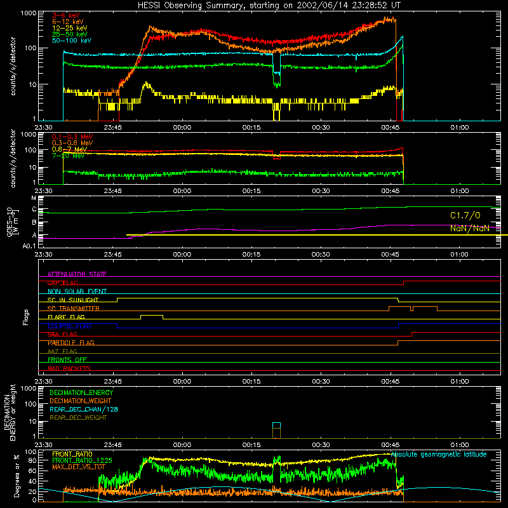
Task: Click the 00:00 tick label under top plot
Action: (182, 128)
